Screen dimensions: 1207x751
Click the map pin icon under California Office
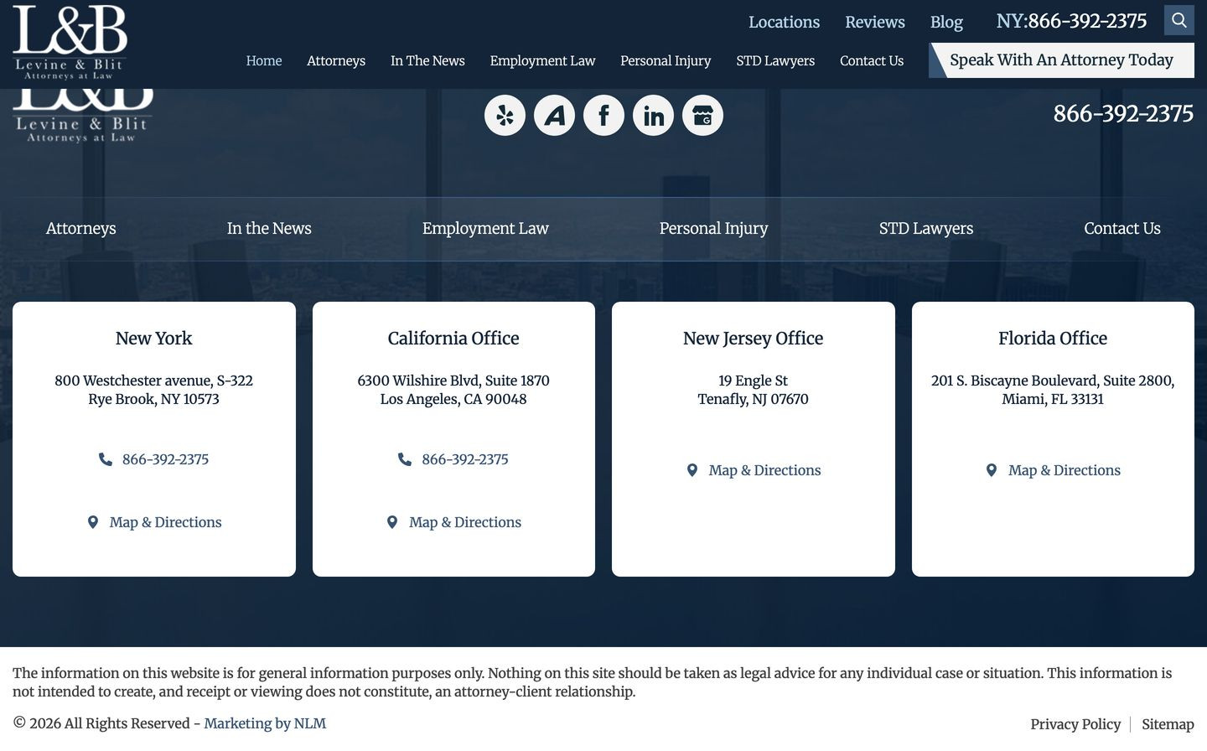click(392, 522)
